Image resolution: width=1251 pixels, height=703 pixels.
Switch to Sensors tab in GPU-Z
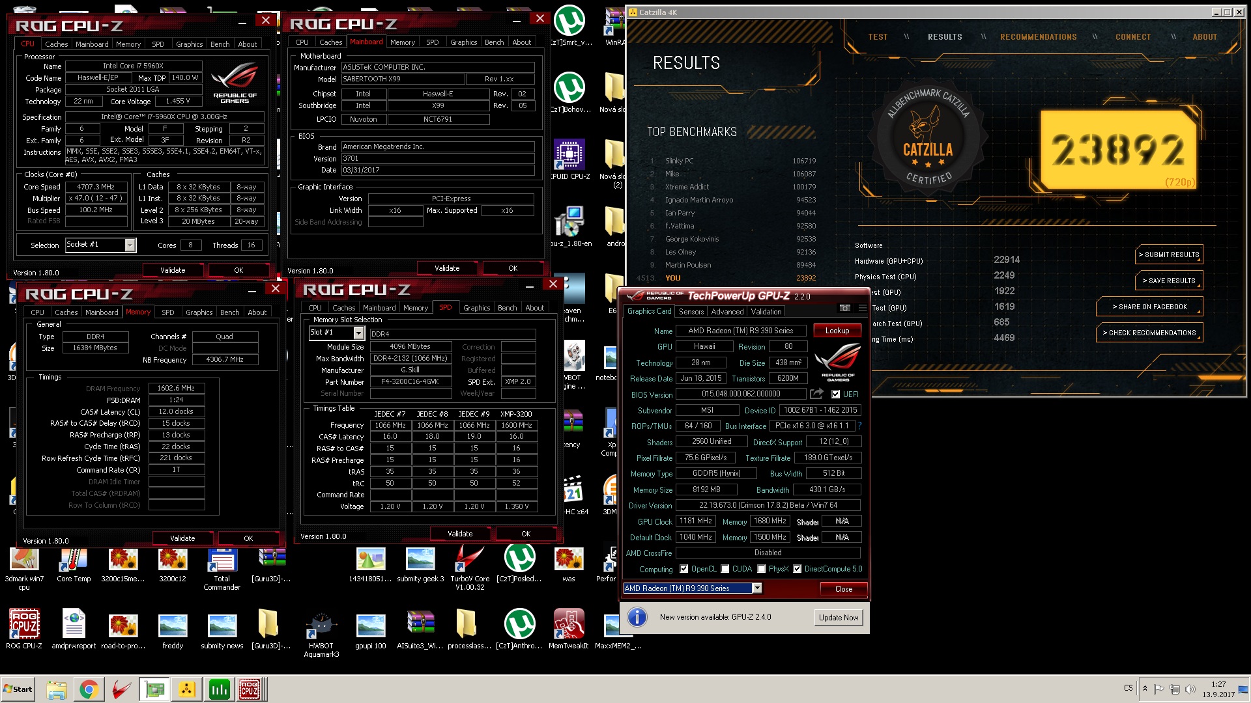(691, 312)
